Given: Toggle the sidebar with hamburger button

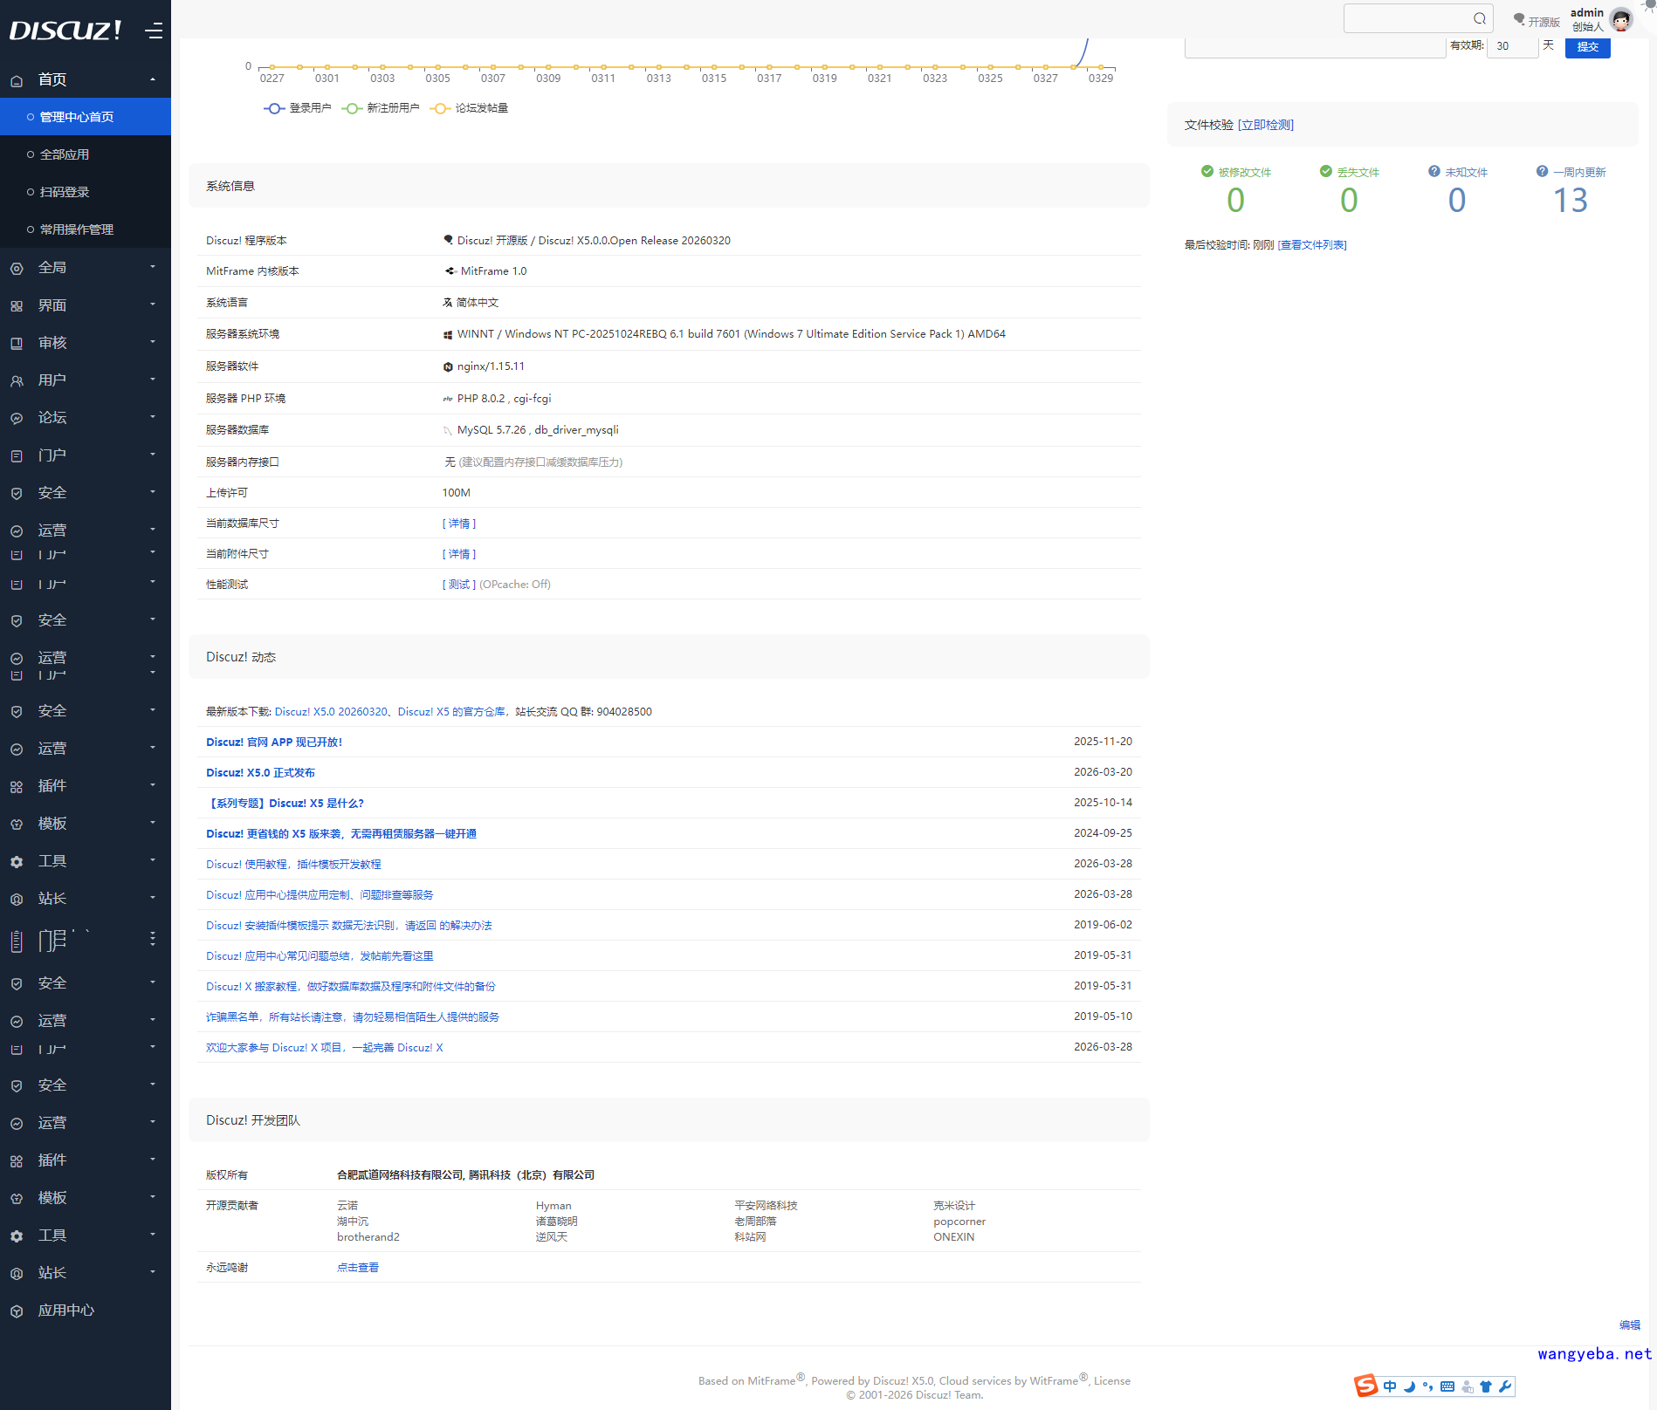Looking at the screenshot, I should point(154,31).
